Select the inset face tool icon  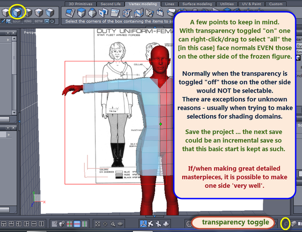[x=103, y=13]
